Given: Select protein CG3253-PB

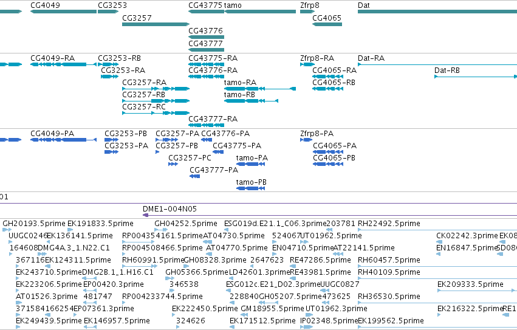Looking at the screenshot, I should (x=111, y=140).
